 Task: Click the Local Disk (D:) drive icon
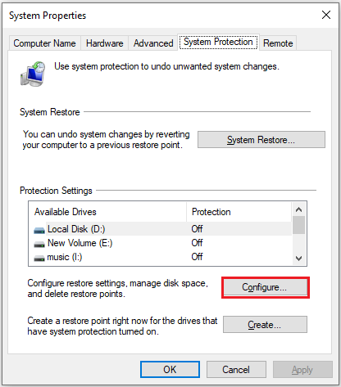coord(39,231)
